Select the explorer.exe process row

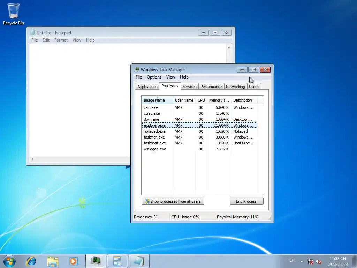199,125
